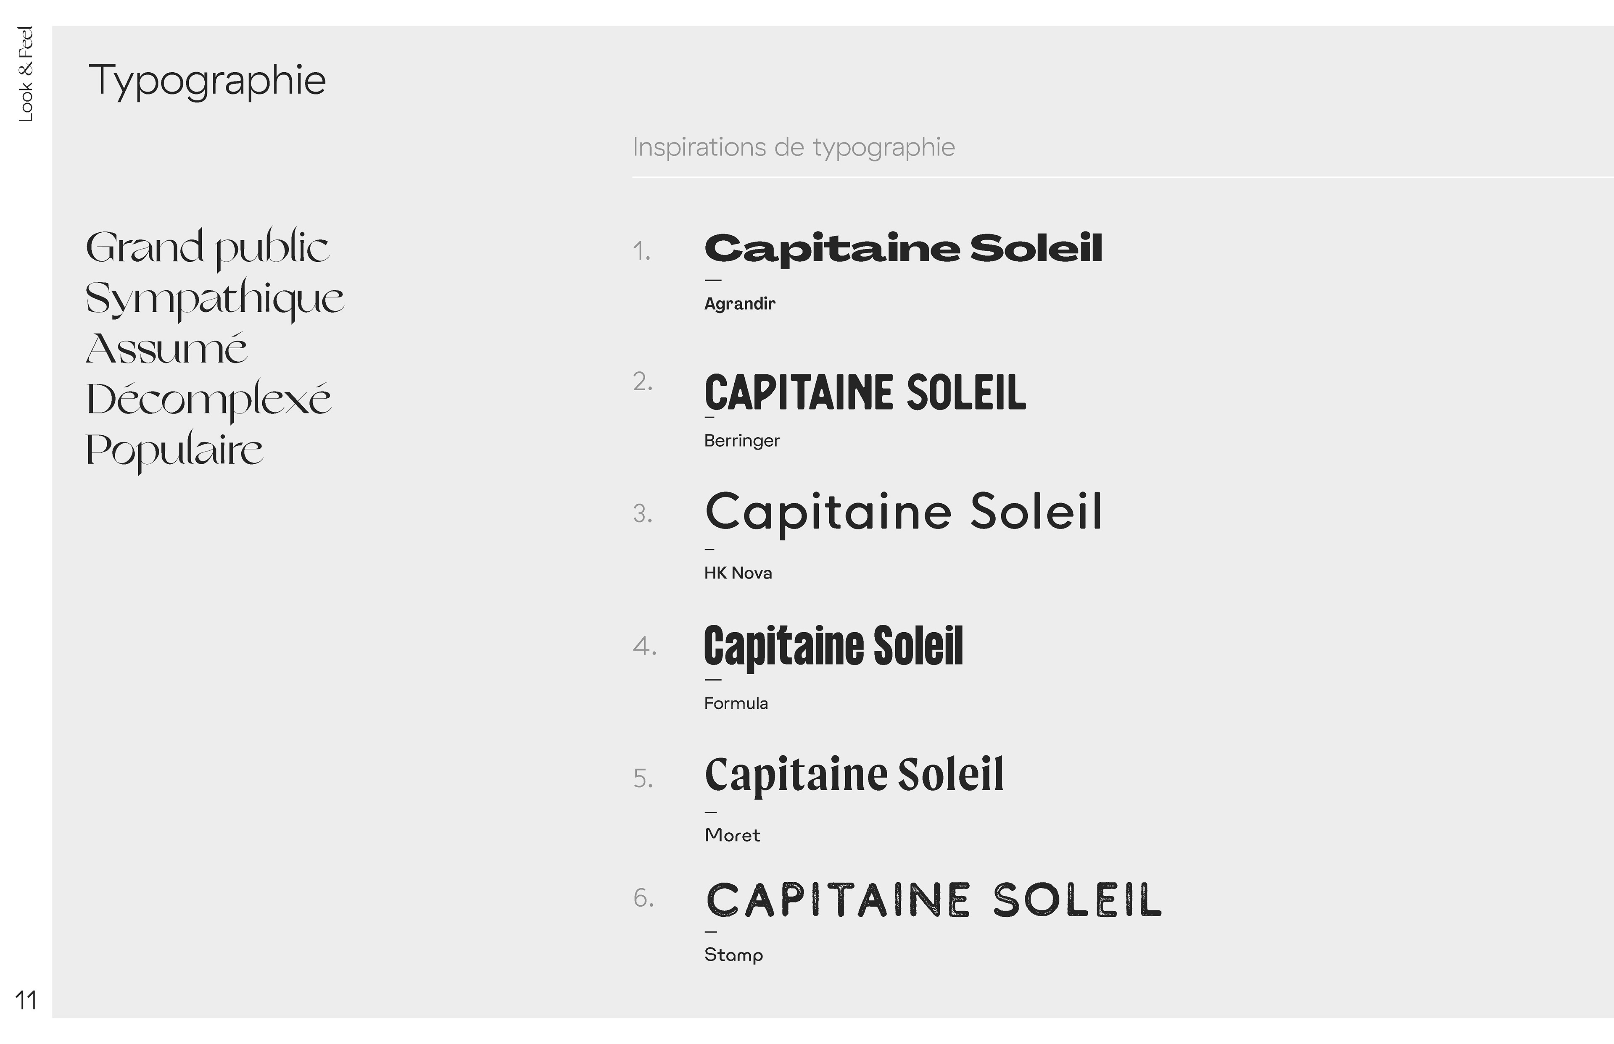Click the Formula Capitaine Soleil sample
This screenshot has height=1044, width=1614.
tap(833, 647)
